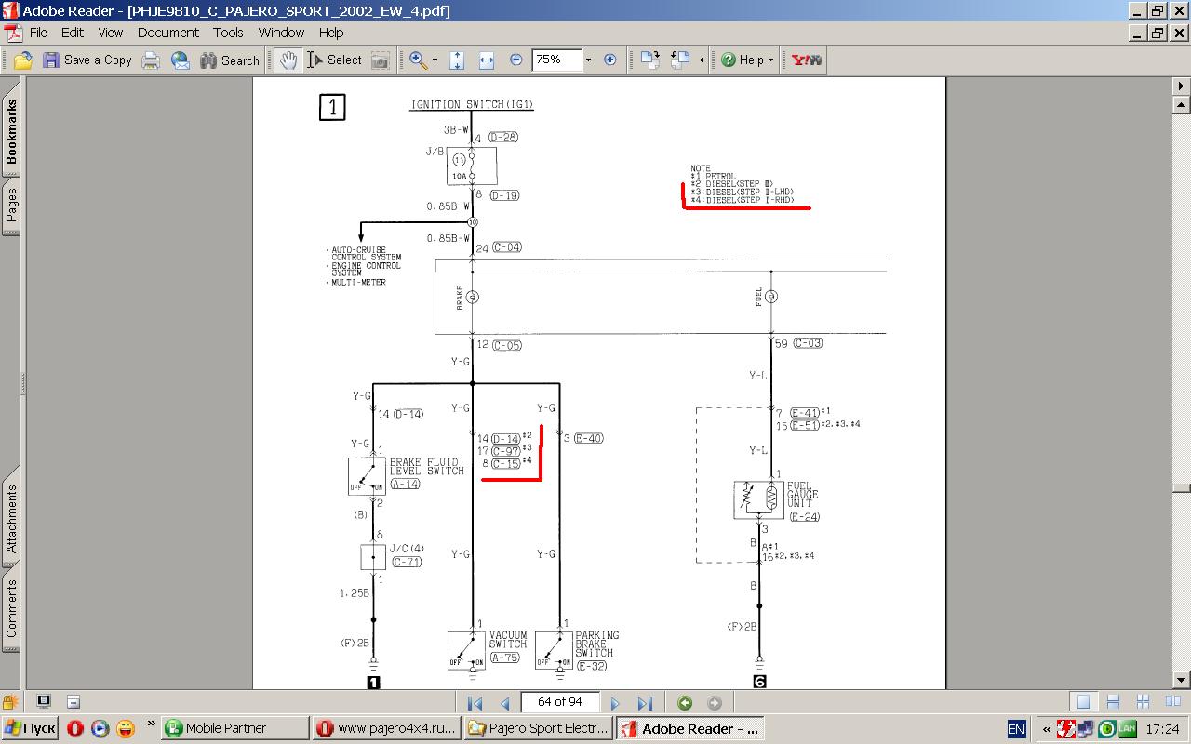The width and height of the screenshot is (1191, 744).
Task: Click the Email document icon
Action: click(x=181, y=60)
